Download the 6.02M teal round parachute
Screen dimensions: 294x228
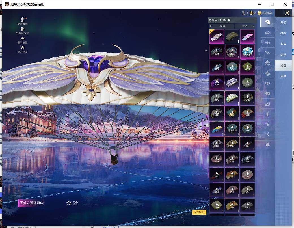click(x=232, y=129)
